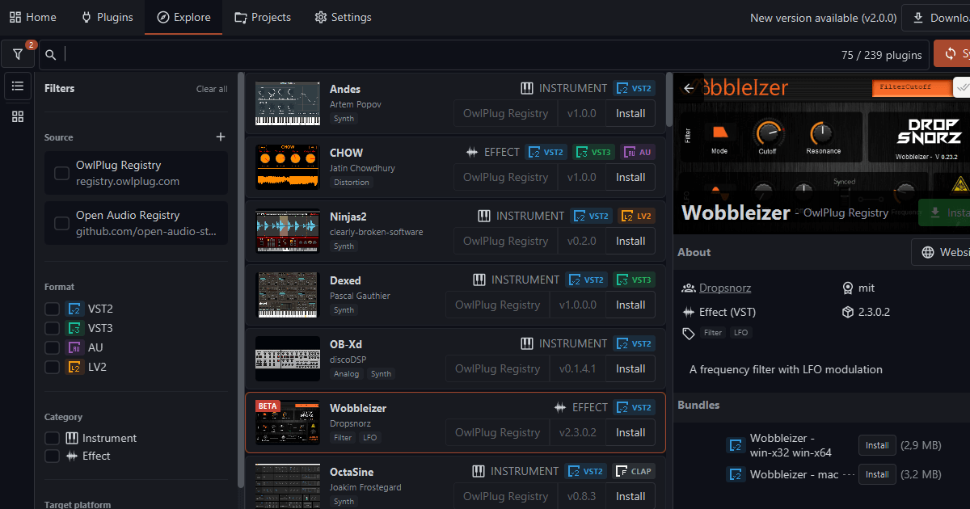Open the Dexed plugin thumbnail
Viewport: 970px width, 509px height.
click(287, 295)
